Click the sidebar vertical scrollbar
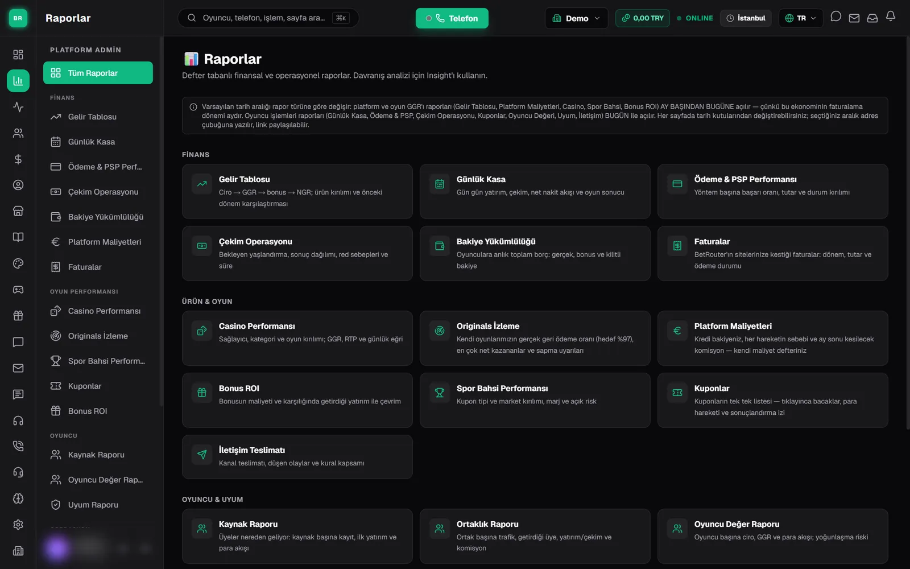 tap(162, 222)
